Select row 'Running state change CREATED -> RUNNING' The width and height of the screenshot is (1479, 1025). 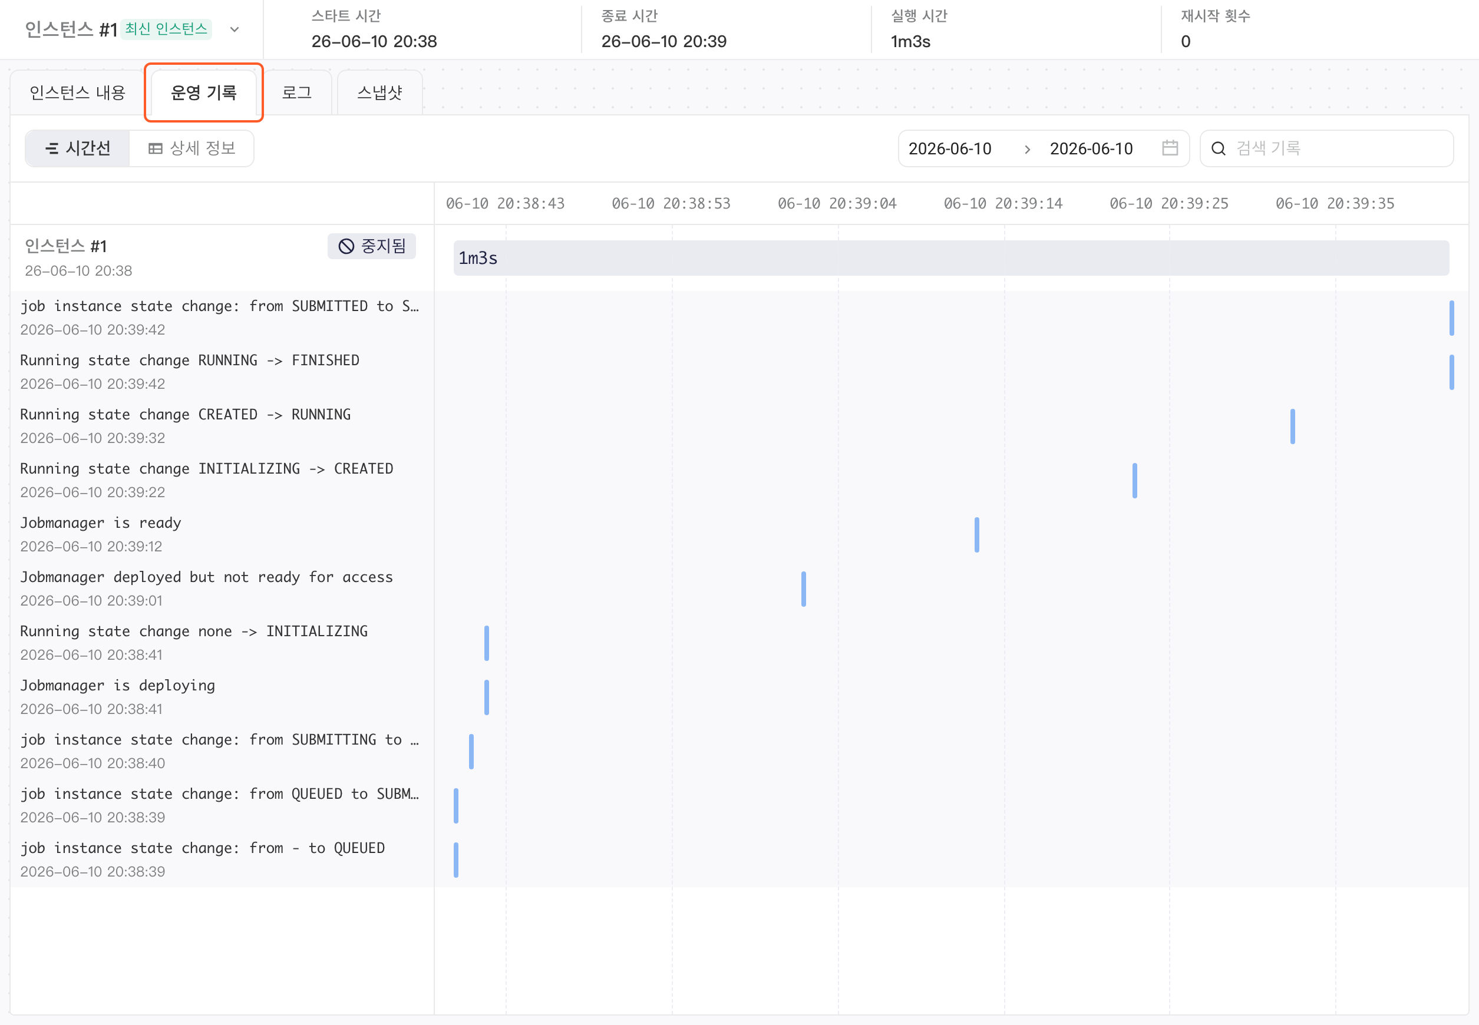click(222, 426)
